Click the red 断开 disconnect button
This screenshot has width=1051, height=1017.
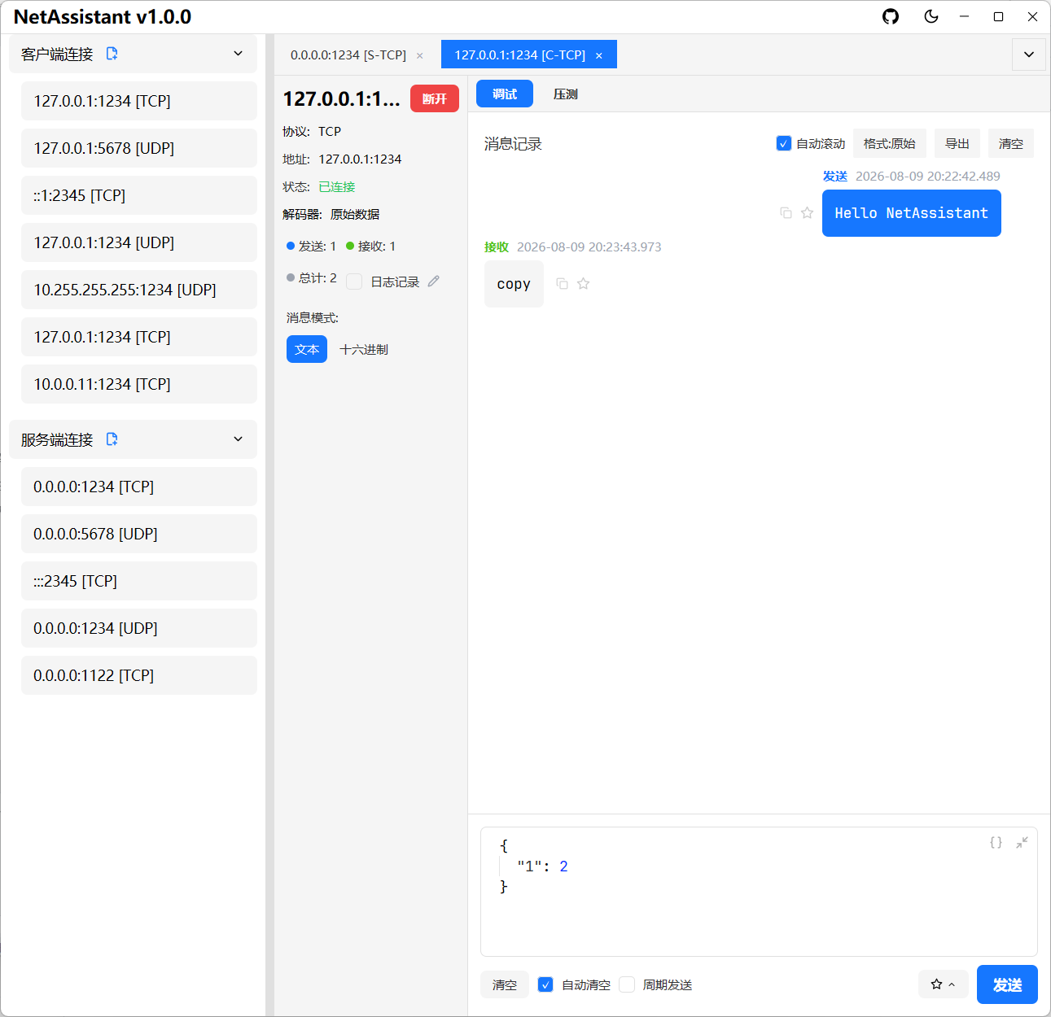[x=435, y=98]
